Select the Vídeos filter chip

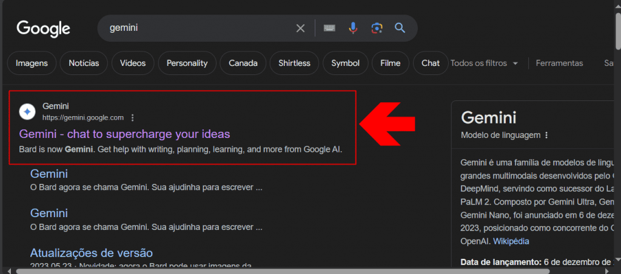tap(133, 63)
